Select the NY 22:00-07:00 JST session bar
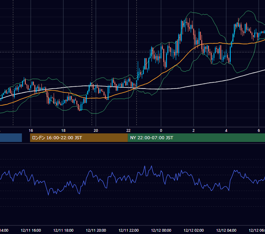The image size is (265, 234). point(196,138)
